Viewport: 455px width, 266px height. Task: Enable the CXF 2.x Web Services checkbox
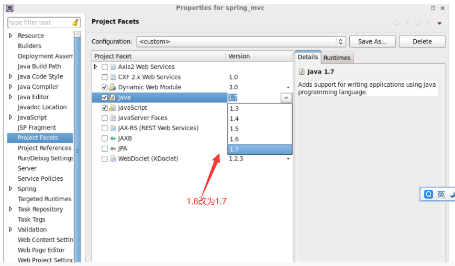pyautogui.click(x=105, y=77)
